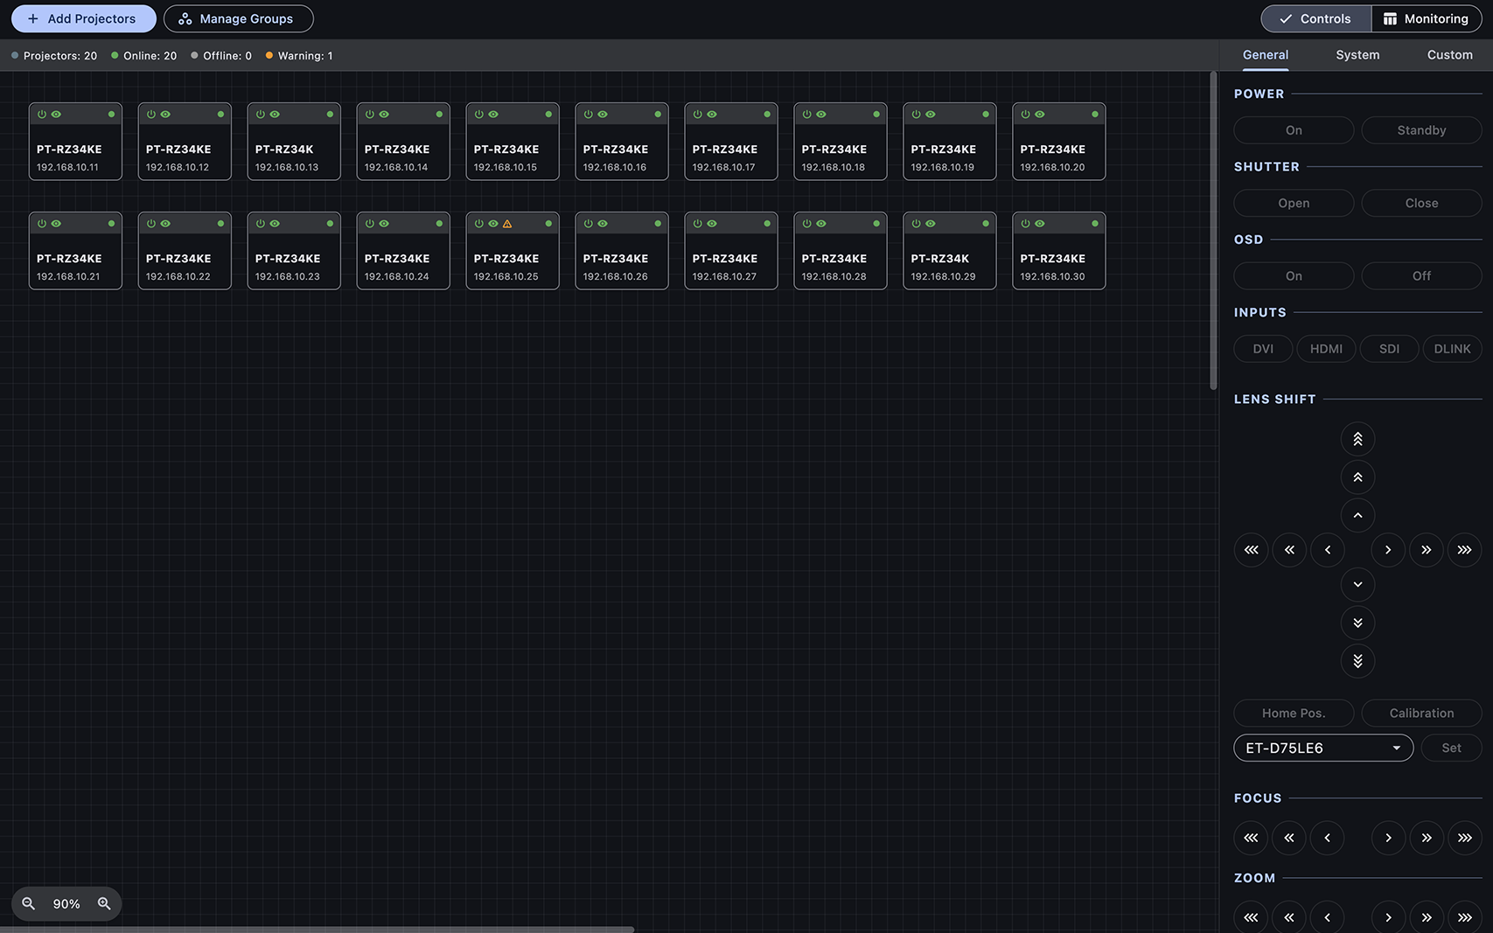This screenshot has height=933, width=1493.
Task: Switch to Controls view
Action: (1315, 18)
